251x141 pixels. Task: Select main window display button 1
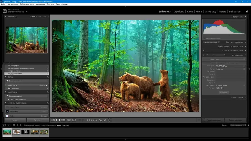click(x=4, y=125)
